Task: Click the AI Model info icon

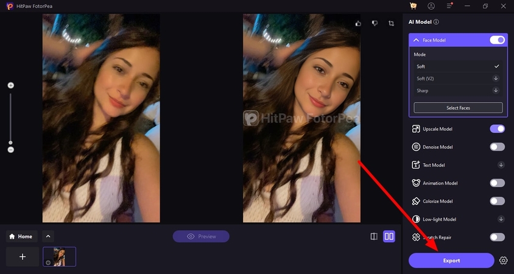Action: (x=436, y=22)
